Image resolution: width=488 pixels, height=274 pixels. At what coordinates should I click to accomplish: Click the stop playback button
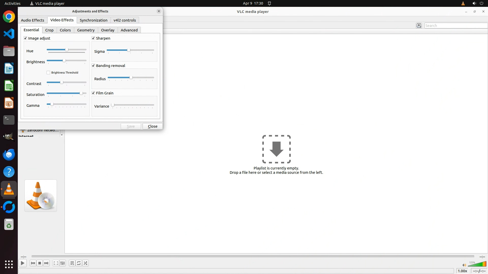(40, 263)
